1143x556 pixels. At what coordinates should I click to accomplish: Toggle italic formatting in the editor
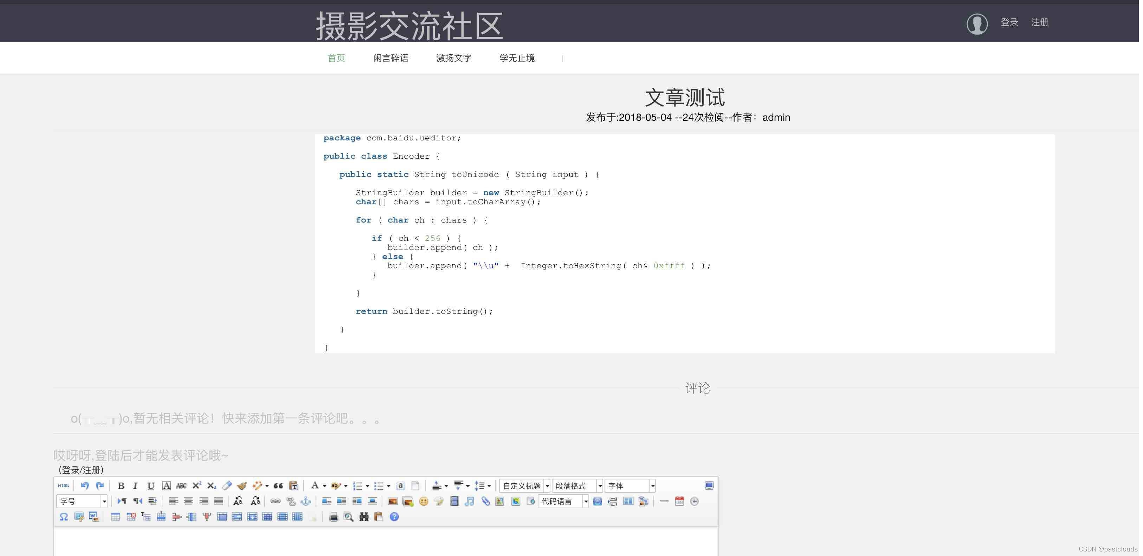tap(135, 486)
